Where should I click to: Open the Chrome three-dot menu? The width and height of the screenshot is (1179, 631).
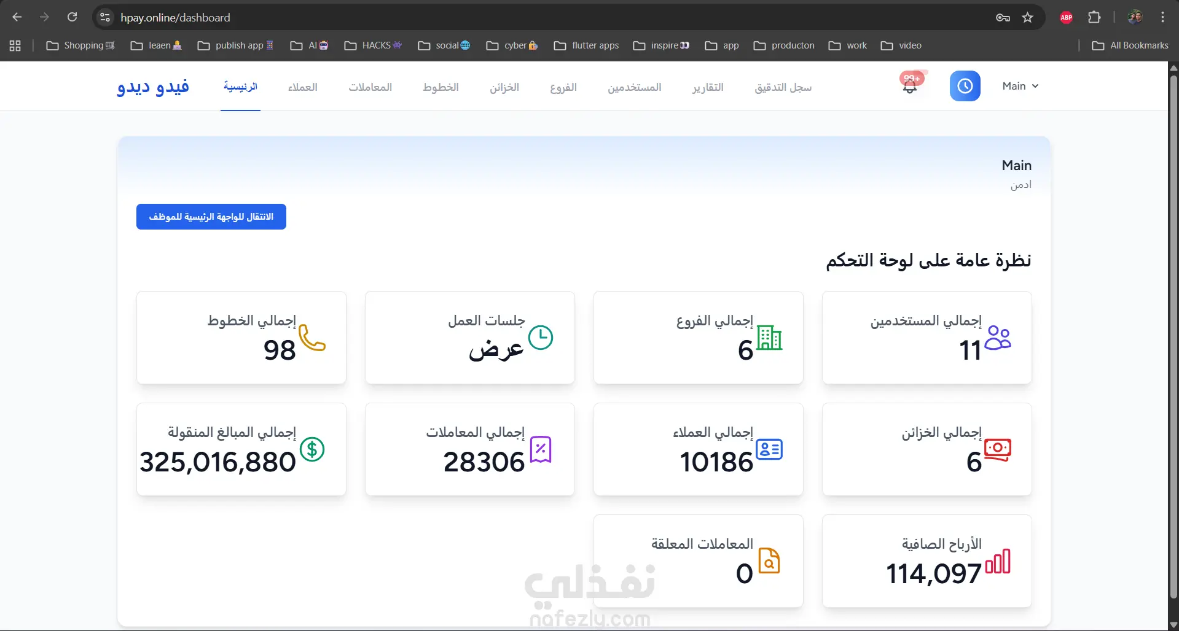point(1162,17)
